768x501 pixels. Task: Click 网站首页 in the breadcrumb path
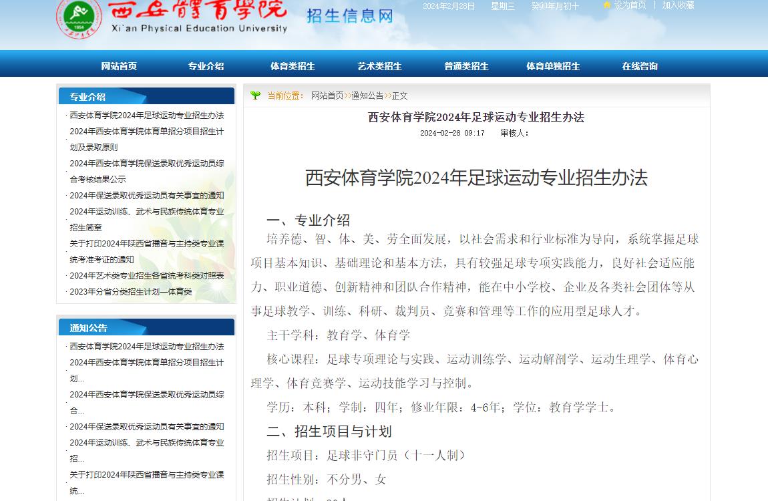tap(327, 96)
